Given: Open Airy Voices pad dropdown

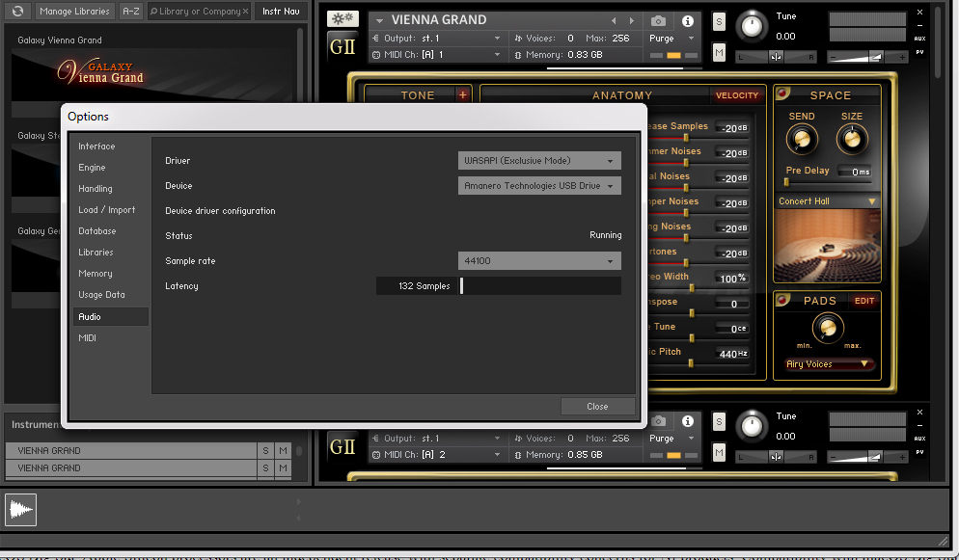Looking at the screenshot, I should coord(829,364).
